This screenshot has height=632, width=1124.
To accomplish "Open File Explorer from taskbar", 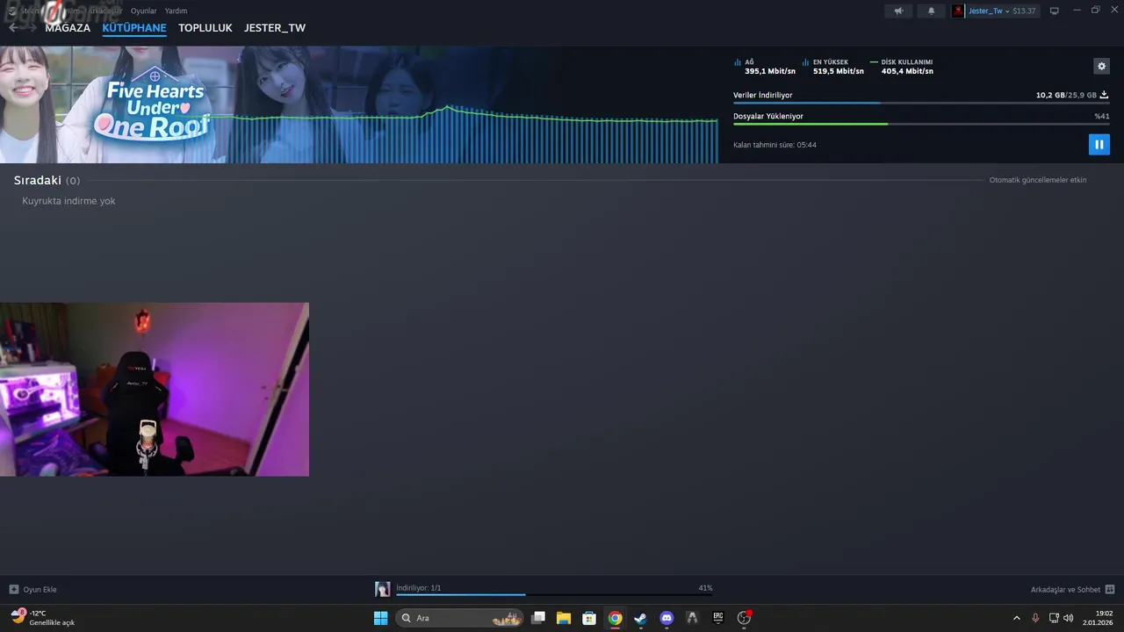I will (564, 618).
